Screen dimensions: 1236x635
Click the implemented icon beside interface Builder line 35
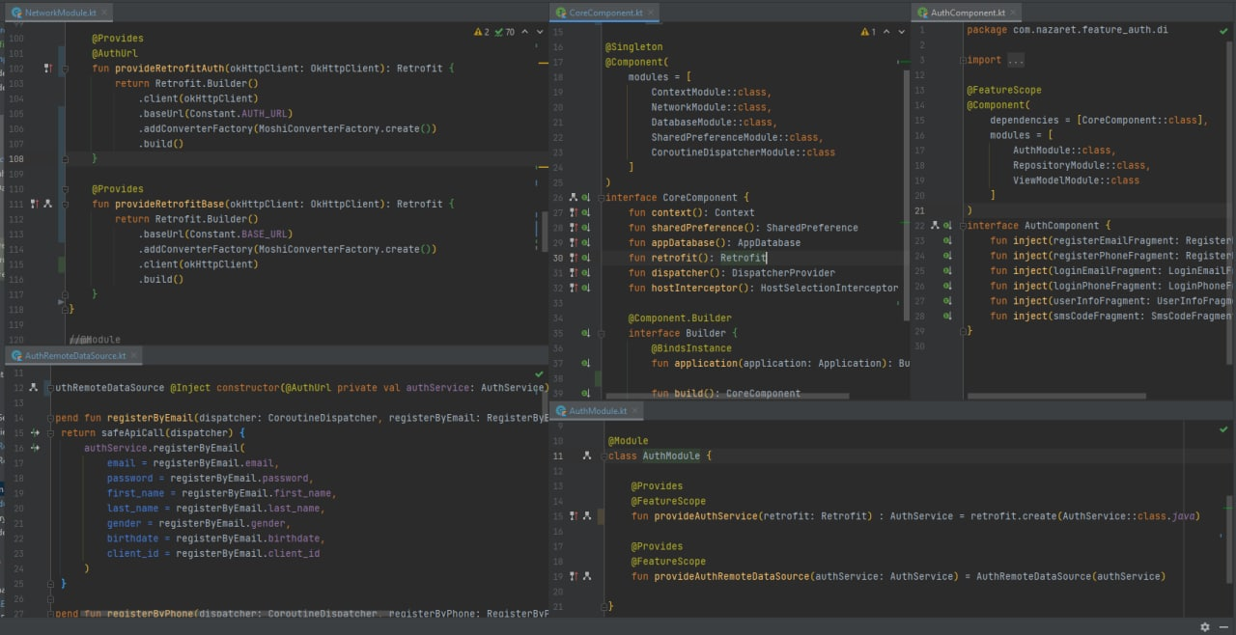586,333
